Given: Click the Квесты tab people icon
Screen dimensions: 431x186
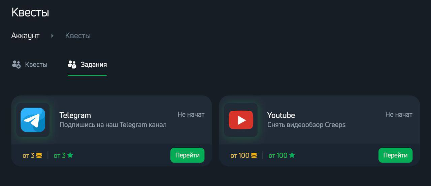Looking at the screenshot, I should [16, 64].
